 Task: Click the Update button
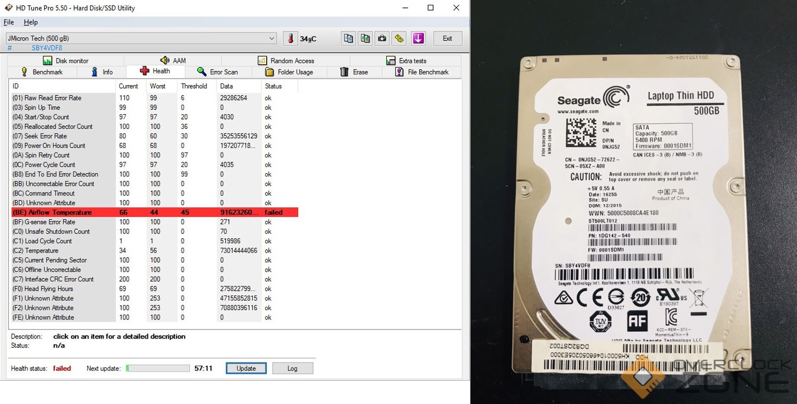(x=246, y=368)
